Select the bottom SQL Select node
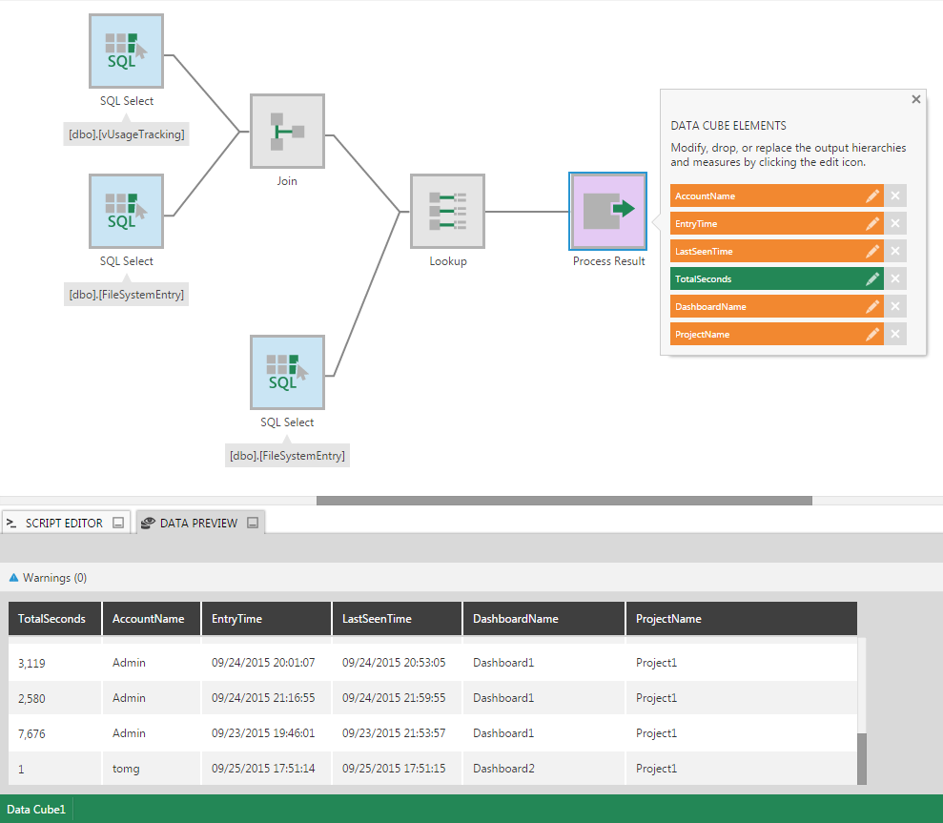This screenshot has height=823, width=943. pyautogui.click(x=286, y=372)
